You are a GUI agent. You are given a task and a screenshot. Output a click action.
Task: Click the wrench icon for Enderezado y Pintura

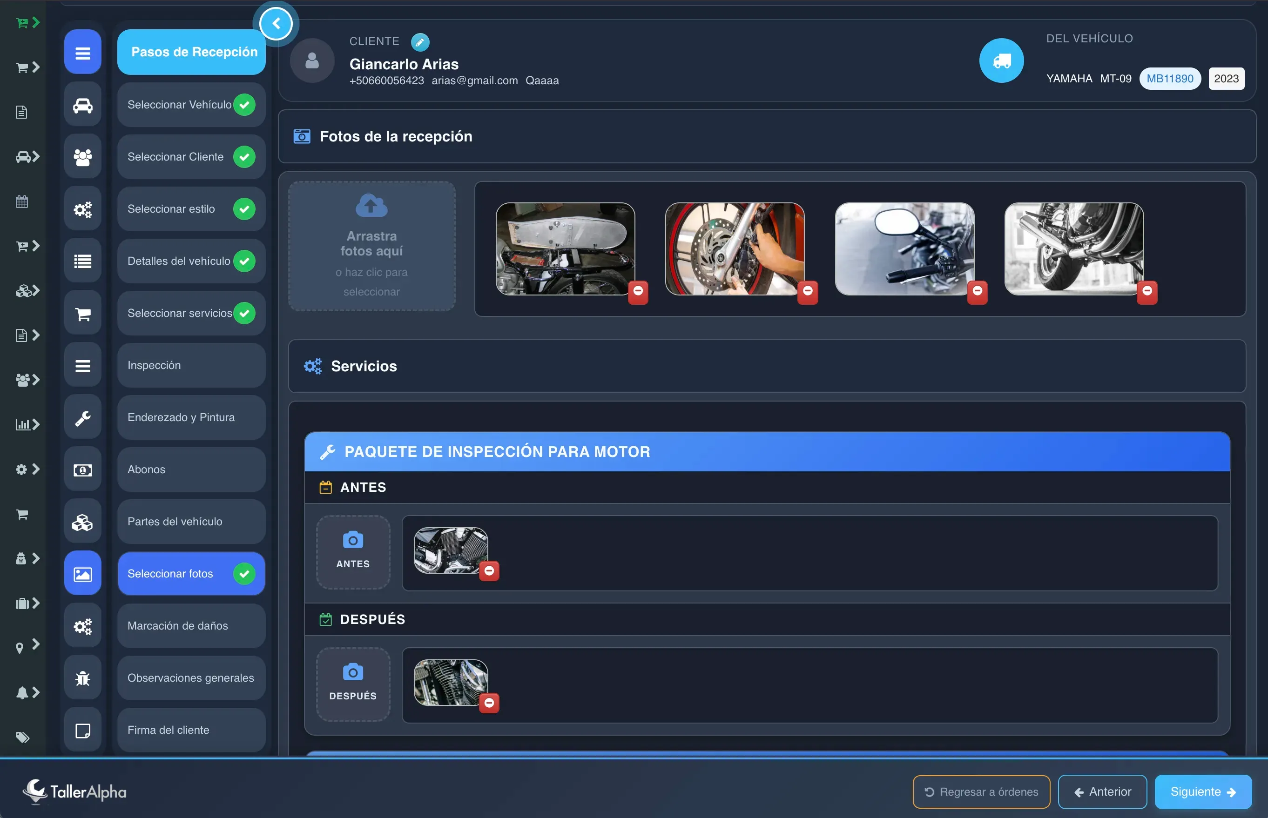pyautogui.click(x=82, y=417)
